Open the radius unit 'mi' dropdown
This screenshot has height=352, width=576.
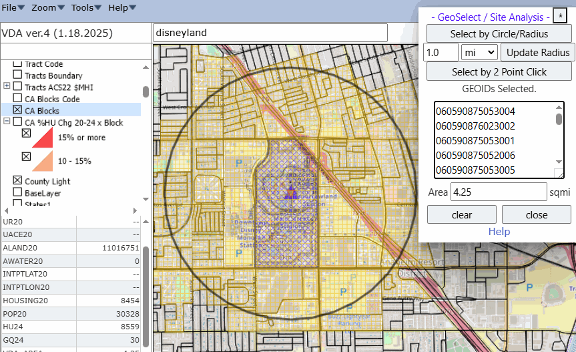pos(479,52)
